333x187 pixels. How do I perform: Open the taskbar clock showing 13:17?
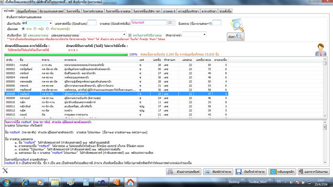click(321, 182)
